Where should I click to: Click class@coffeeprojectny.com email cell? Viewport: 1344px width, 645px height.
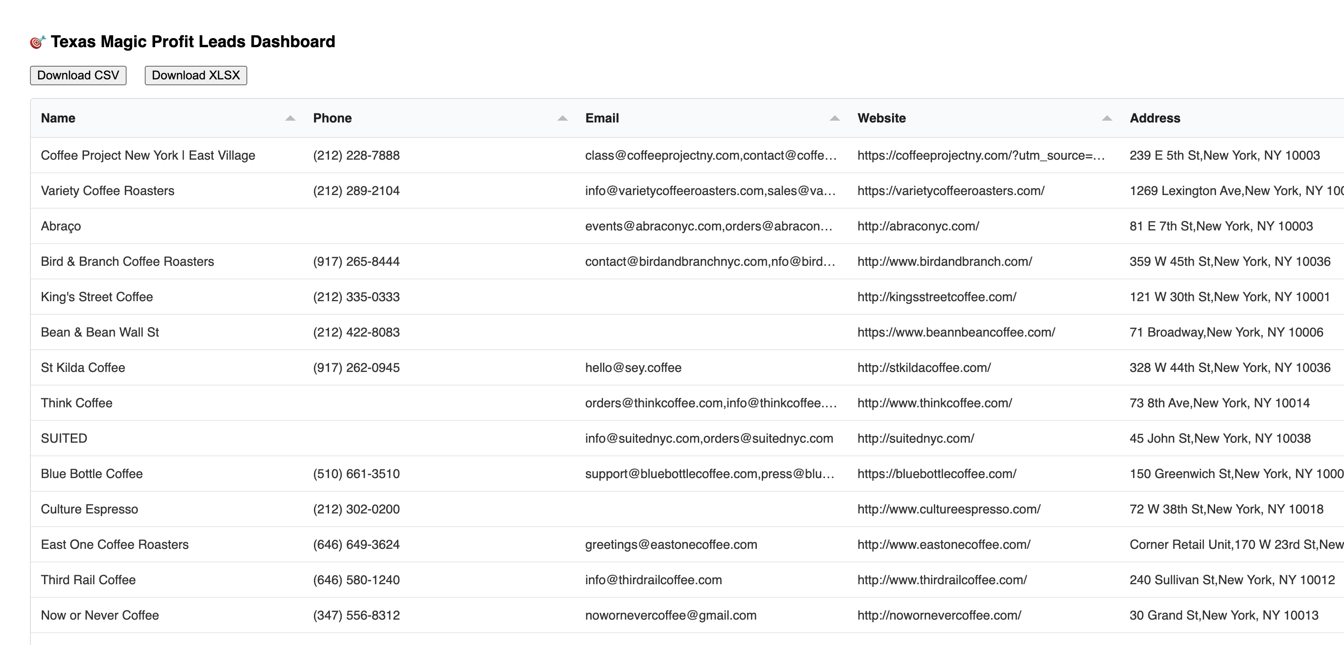tap(711, 156)
